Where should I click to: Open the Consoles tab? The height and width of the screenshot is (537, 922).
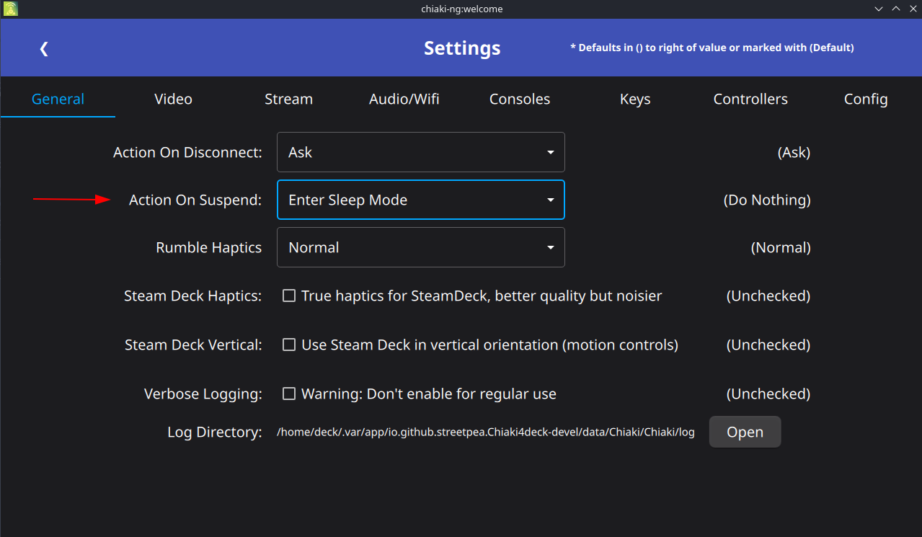(x=520, y=99)
